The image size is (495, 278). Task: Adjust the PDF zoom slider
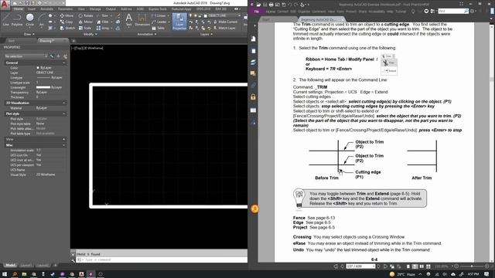coord(472,266)
